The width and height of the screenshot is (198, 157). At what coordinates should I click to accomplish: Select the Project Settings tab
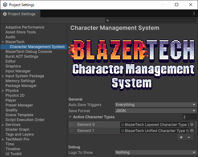20,14
